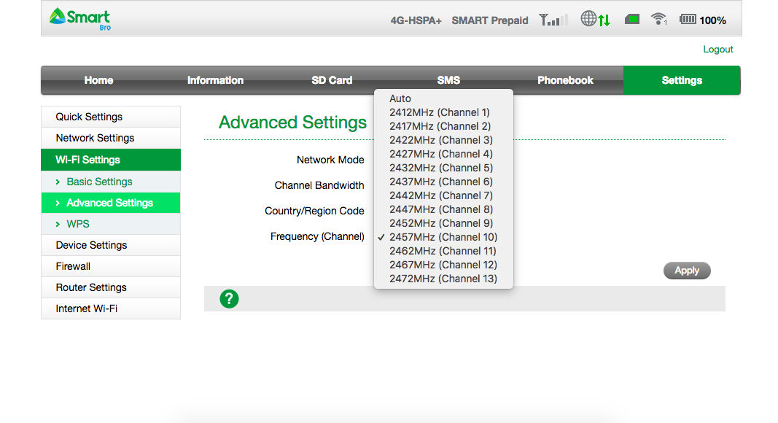Click the Smart Bro logo
778x423 pixels.
[x=79, y=19]
